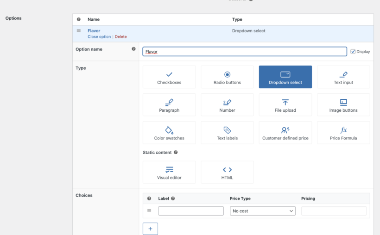Toggle the Display checkbox
Viewport: 380px width, 235px height.
(353, 52)
